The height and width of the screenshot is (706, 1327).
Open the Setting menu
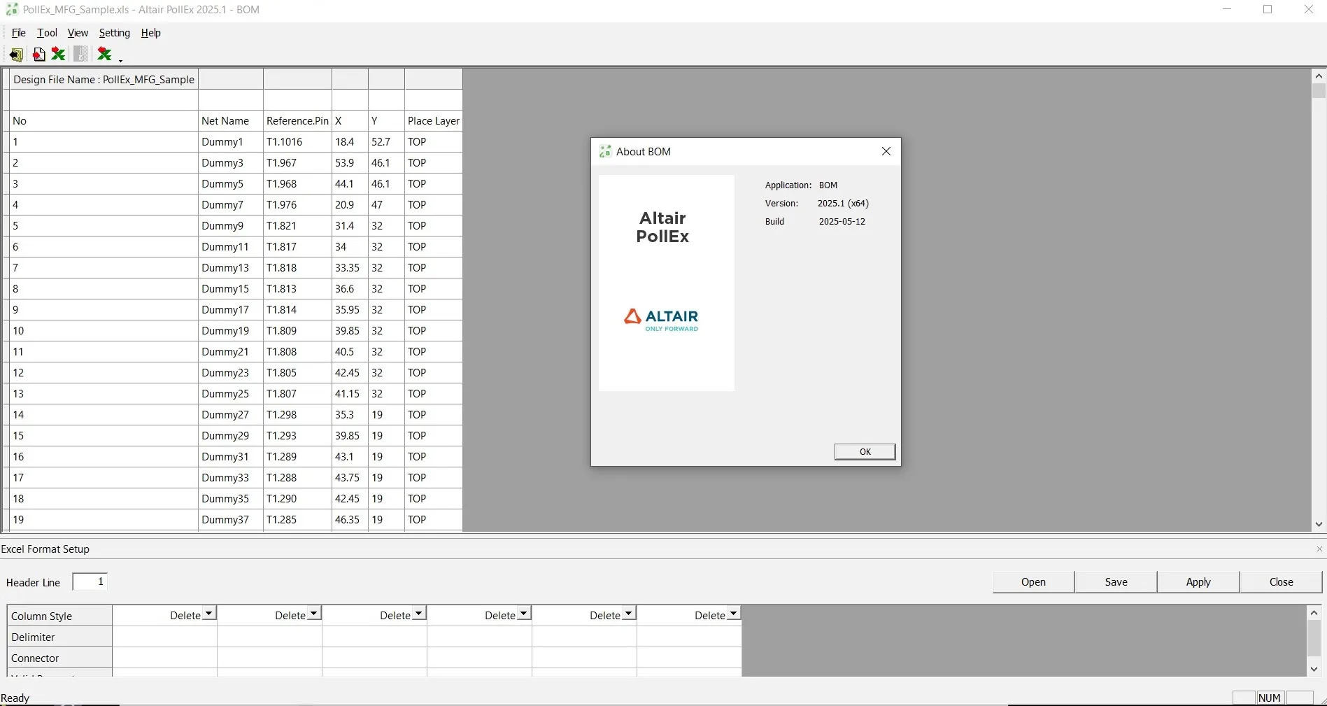pos(115,33)
